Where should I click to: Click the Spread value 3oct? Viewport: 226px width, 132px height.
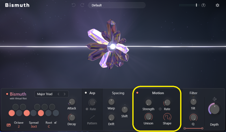click(34, 127)
